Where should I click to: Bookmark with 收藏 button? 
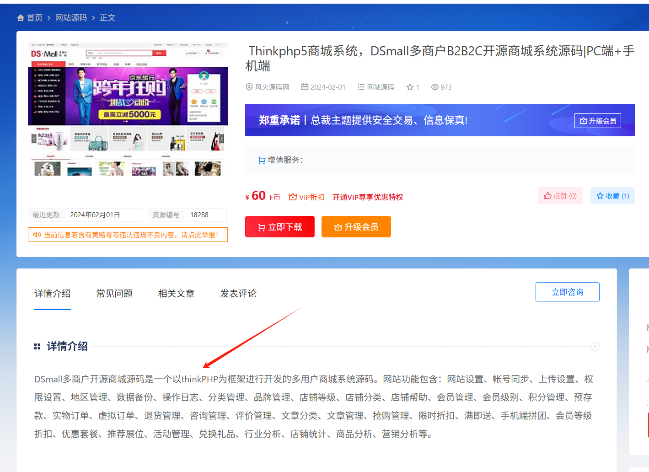click(612, 196)
